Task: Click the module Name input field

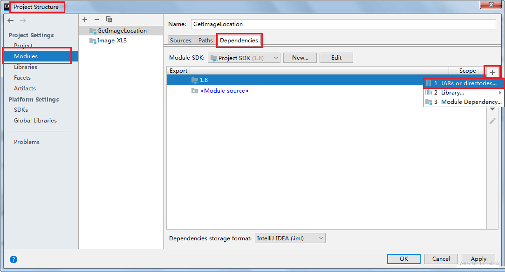Action: (x=343, y=24)
